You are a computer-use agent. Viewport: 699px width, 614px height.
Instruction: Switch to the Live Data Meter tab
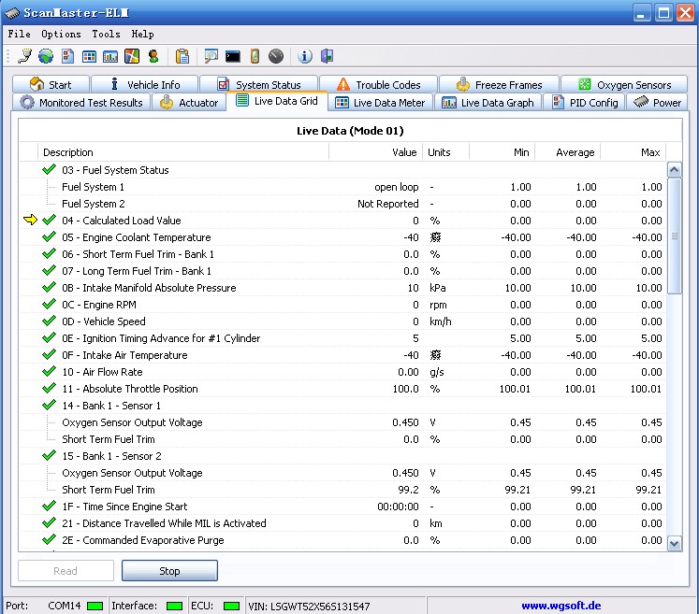[380, 103]
